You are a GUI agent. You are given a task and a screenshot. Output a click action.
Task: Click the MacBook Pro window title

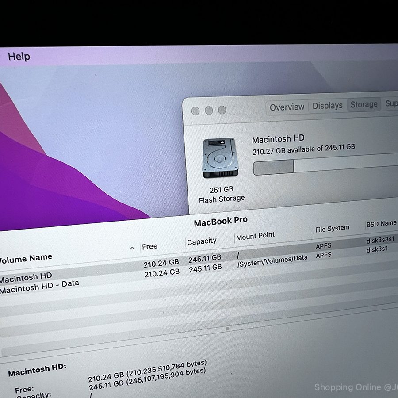221,222
